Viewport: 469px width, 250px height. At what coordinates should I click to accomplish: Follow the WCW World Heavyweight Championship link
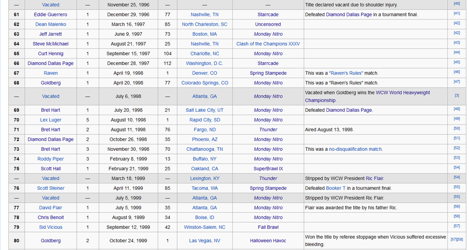pyautogui.click(x=368, y=96)
